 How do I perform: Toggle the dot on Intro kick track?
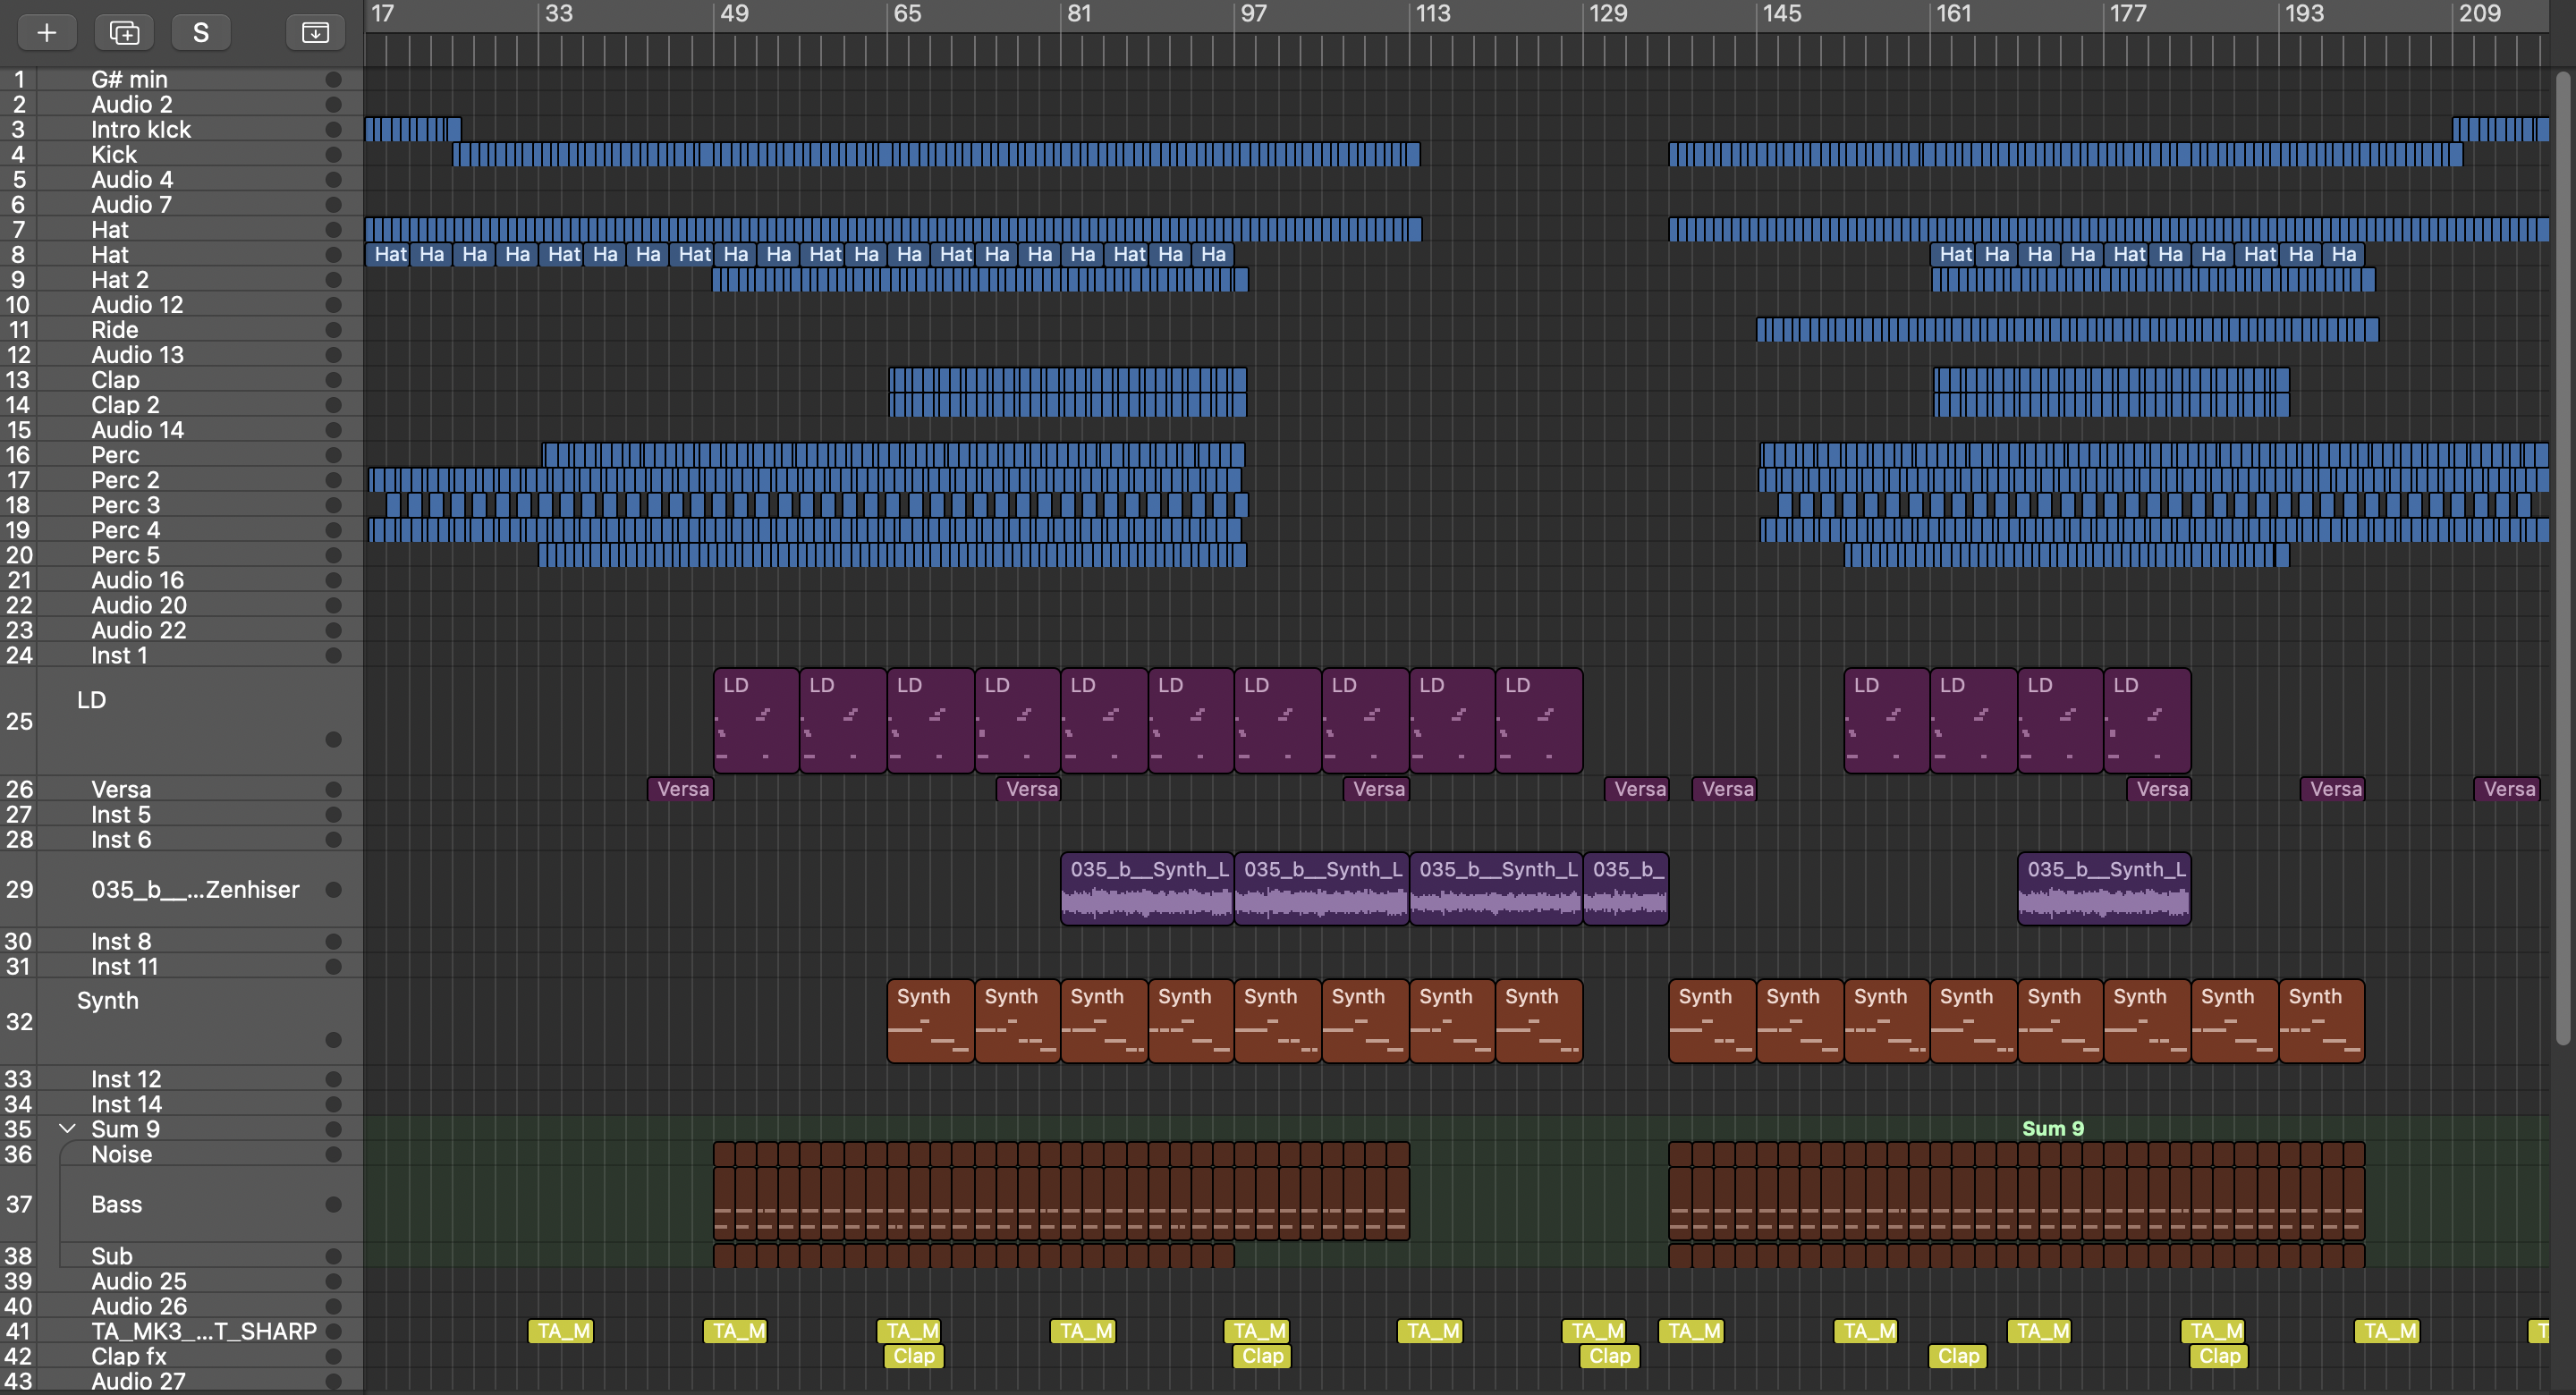333,129
